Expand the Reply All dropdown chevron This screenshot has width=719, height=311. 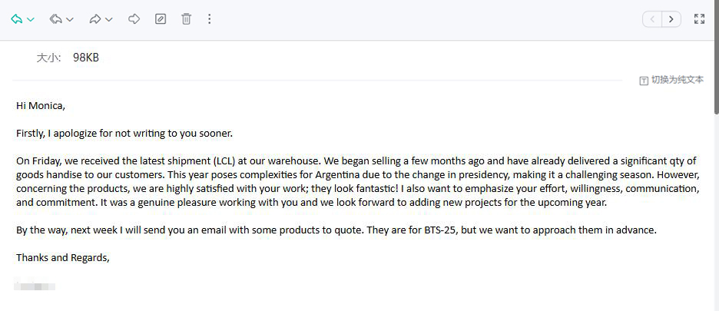(x=70, y=20)
